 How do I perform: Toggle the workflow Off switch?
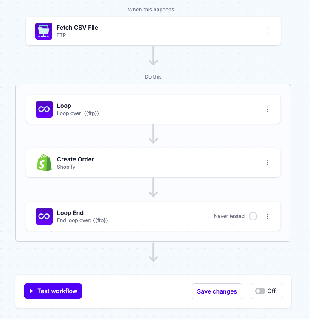coord(260,291)
